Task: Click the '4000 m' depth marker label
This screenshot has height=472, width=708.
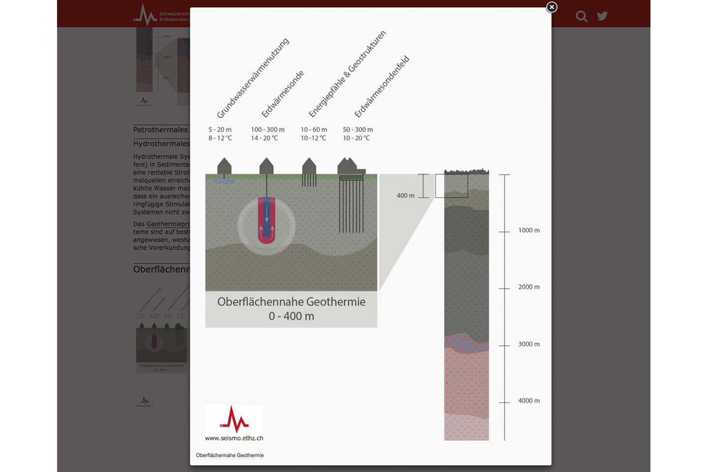Action: pos(529,401)
